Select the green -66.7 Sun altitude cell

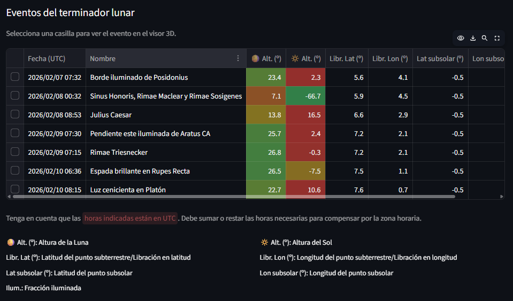click(x=305, y=96)
